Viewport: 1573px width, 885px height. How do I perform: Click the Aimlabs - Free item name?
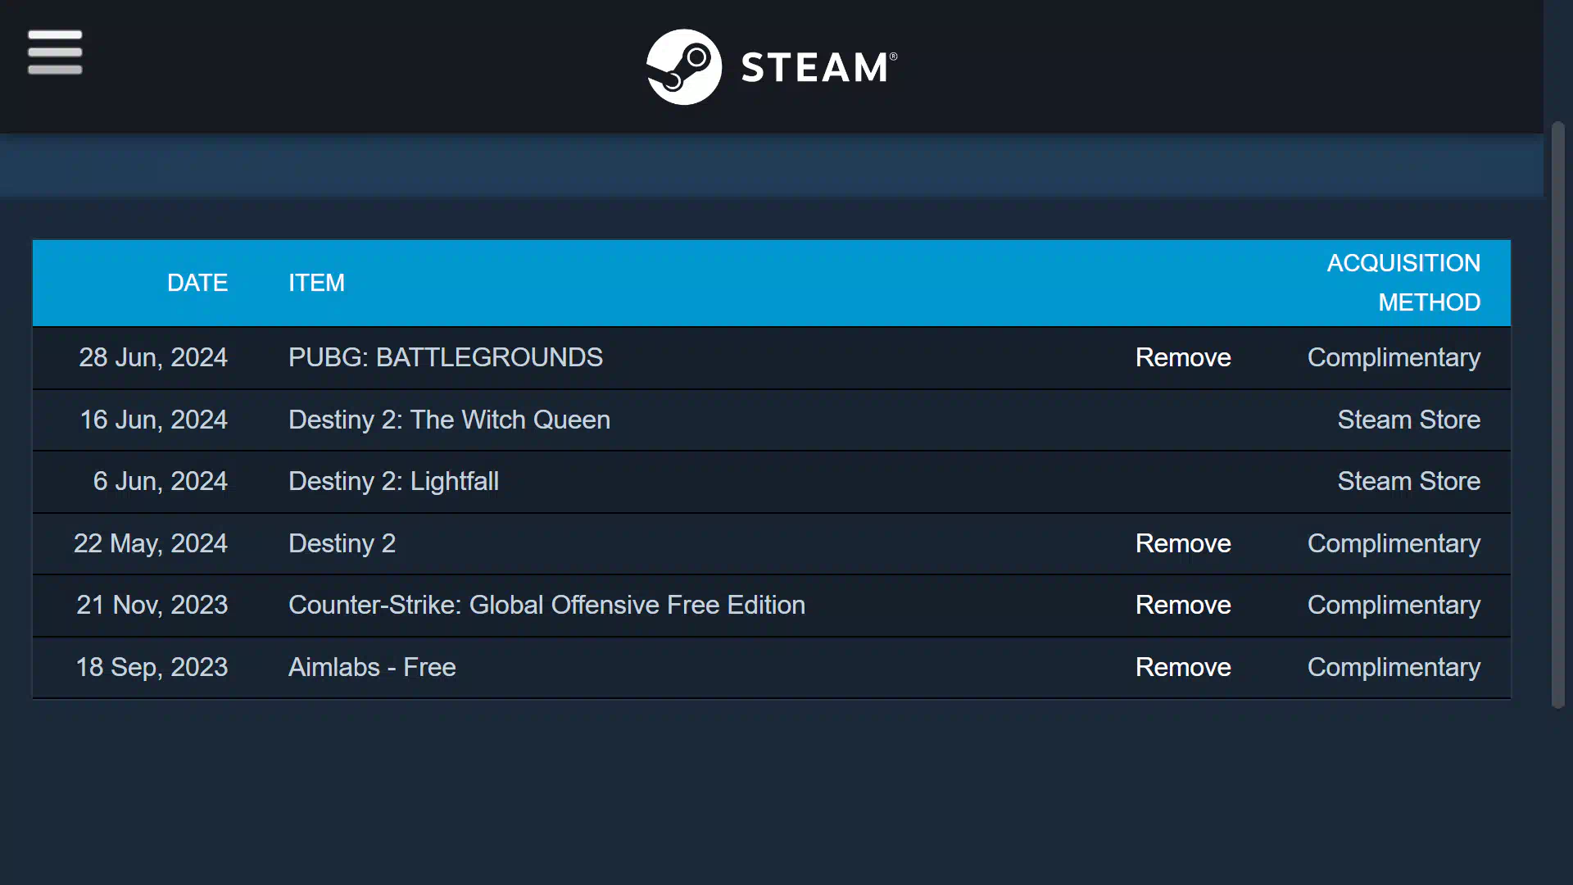point(372,668)
